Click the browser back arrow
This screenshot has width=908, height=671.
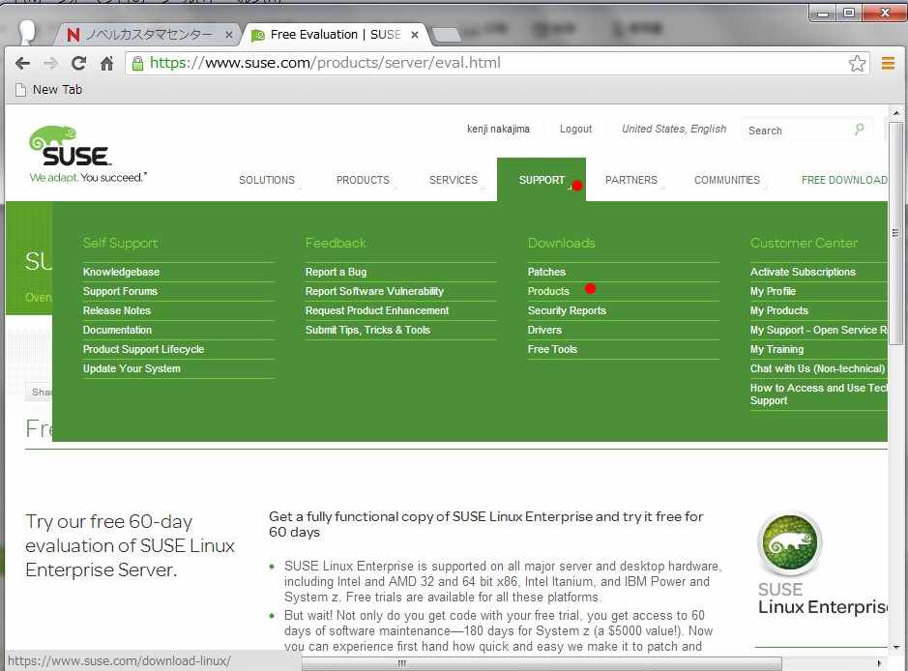pos(22,63)
